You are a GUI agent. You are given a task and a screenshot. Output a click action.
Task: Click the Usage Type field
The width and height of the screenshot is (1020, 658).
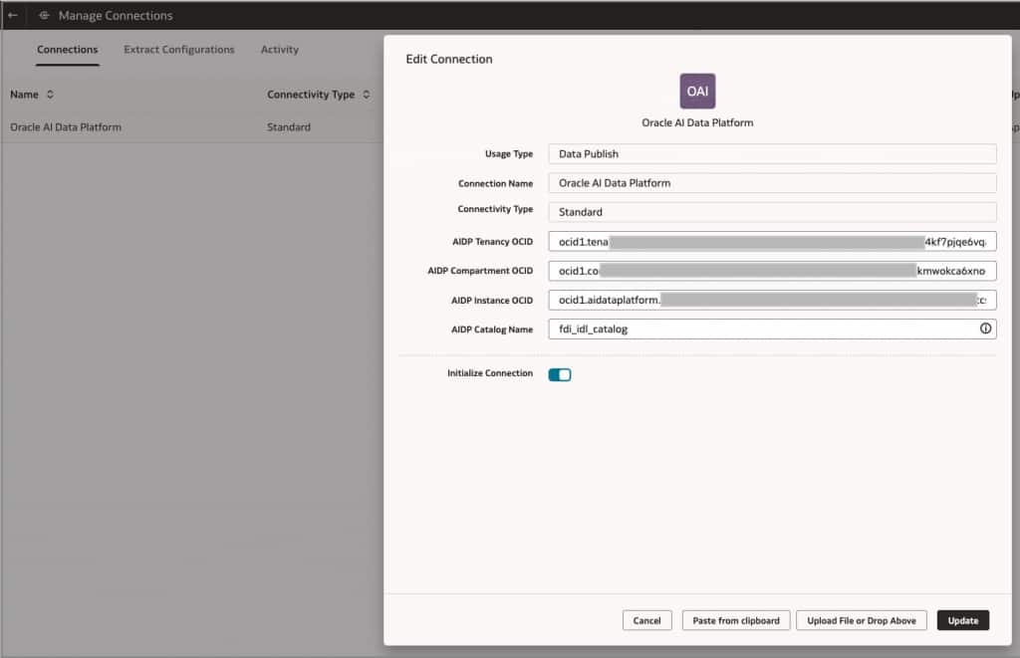772,154
